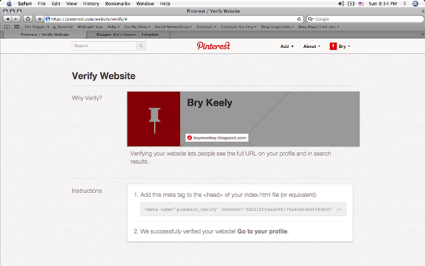Viewport: 425px width, 266px height.
Task: Click the Safari back arrow button
Action: [7, 19]
